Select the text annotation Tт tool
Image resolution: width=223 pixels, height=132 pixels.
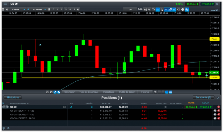pyautogui.click(x=153, y=9)
